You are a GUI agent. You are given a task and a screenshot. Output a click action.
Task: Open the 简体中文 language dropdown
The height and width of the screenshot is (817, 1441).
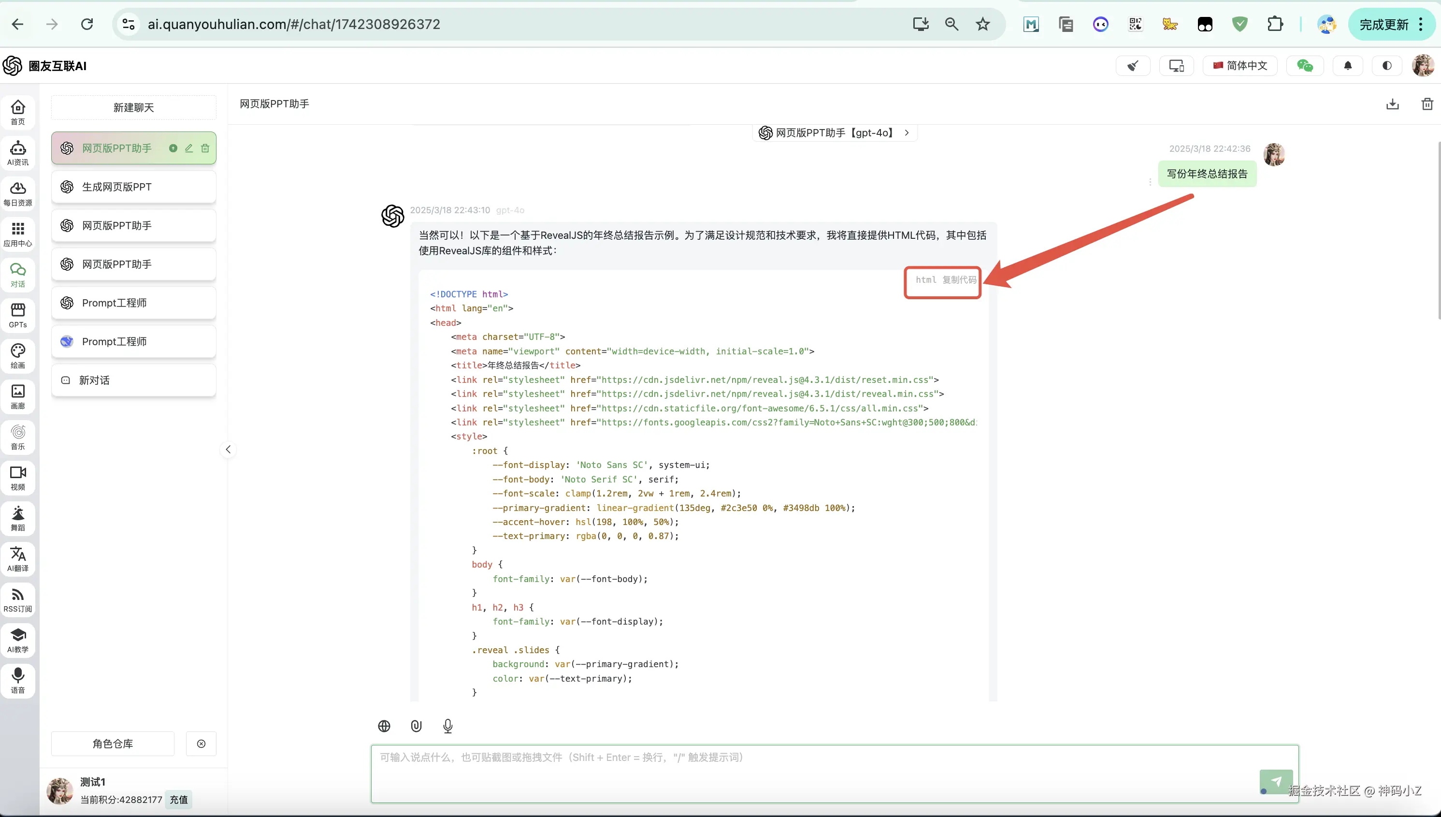click(1239, 66)
